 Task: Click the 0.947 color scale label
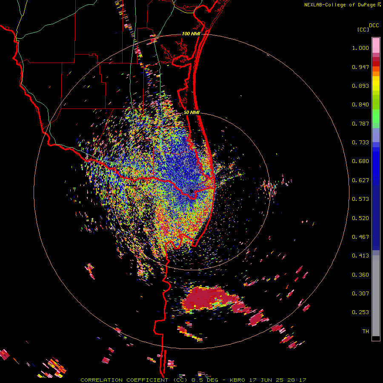click(x=360, y=67)
